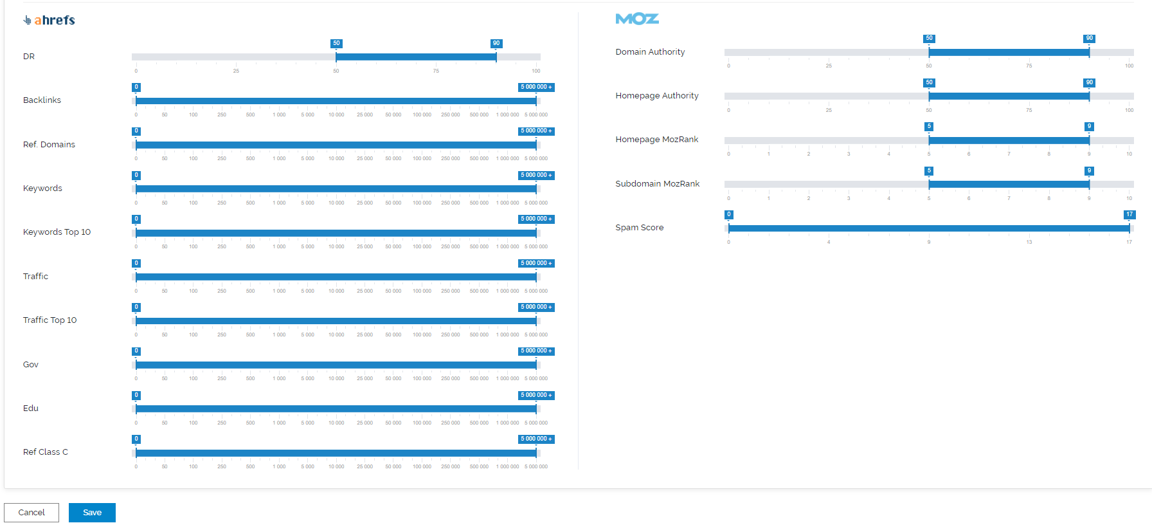Click Domain Authority track at 25 mark

(829, 52)
